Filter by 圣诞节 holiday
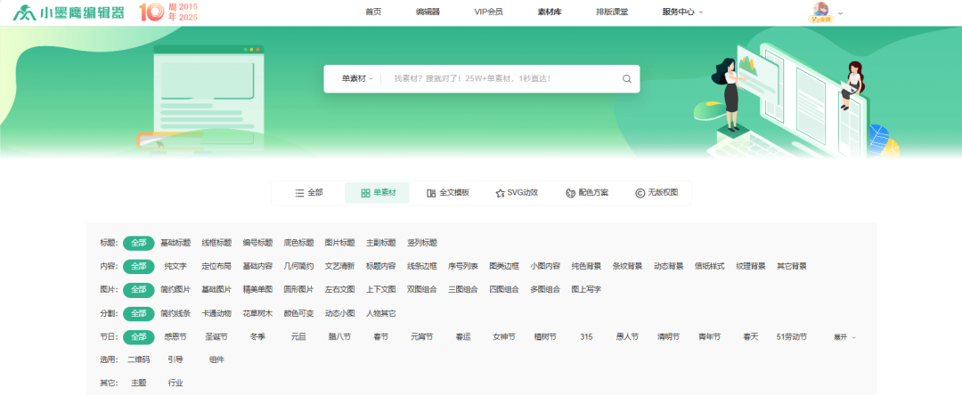Image resolution: width=962 pixels, height=395 pixels. pos(216,337)
